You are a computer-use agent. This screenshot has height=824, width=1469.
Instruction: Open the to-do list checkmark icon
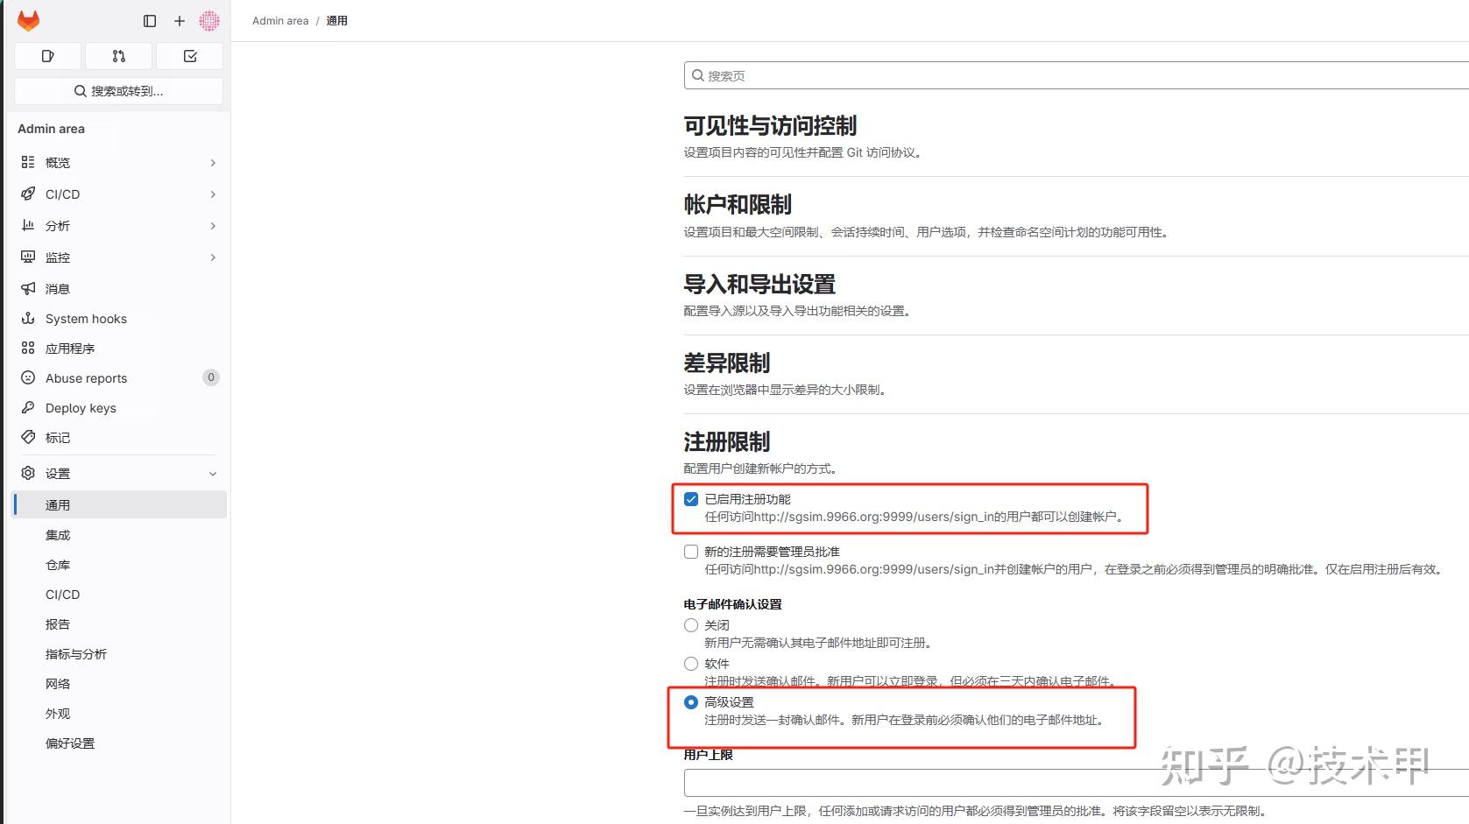click(x=189, y=55)
